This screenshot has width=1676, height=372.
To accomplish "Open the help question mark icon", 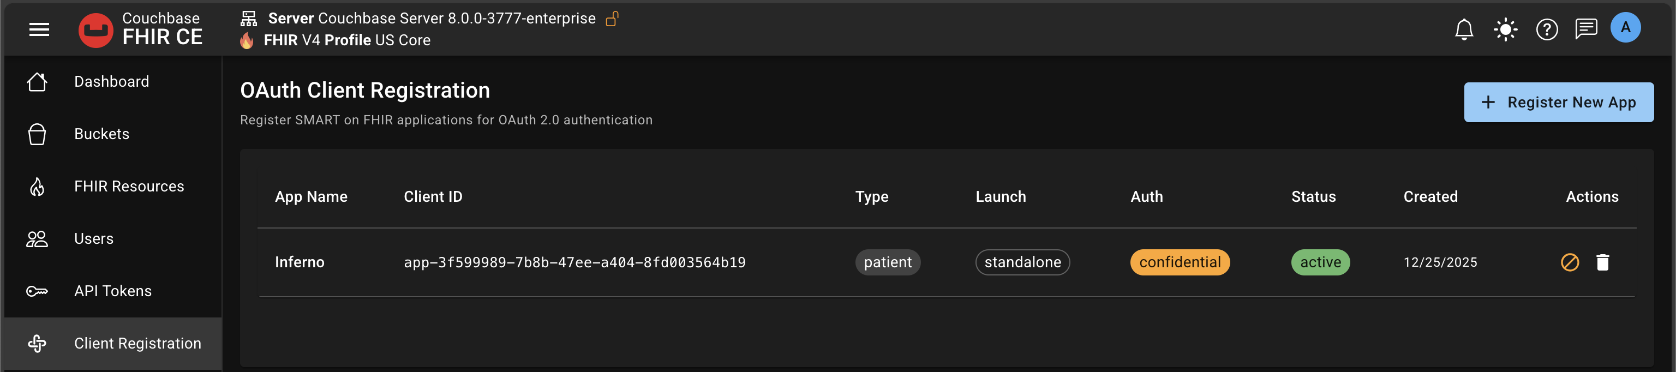I will [1547, 29].
